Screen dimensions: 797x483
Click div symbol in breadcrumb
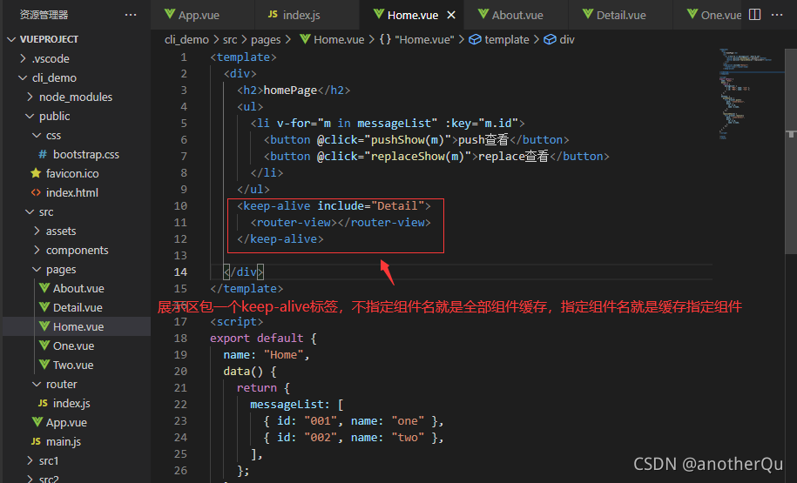(x=559, y=40)
